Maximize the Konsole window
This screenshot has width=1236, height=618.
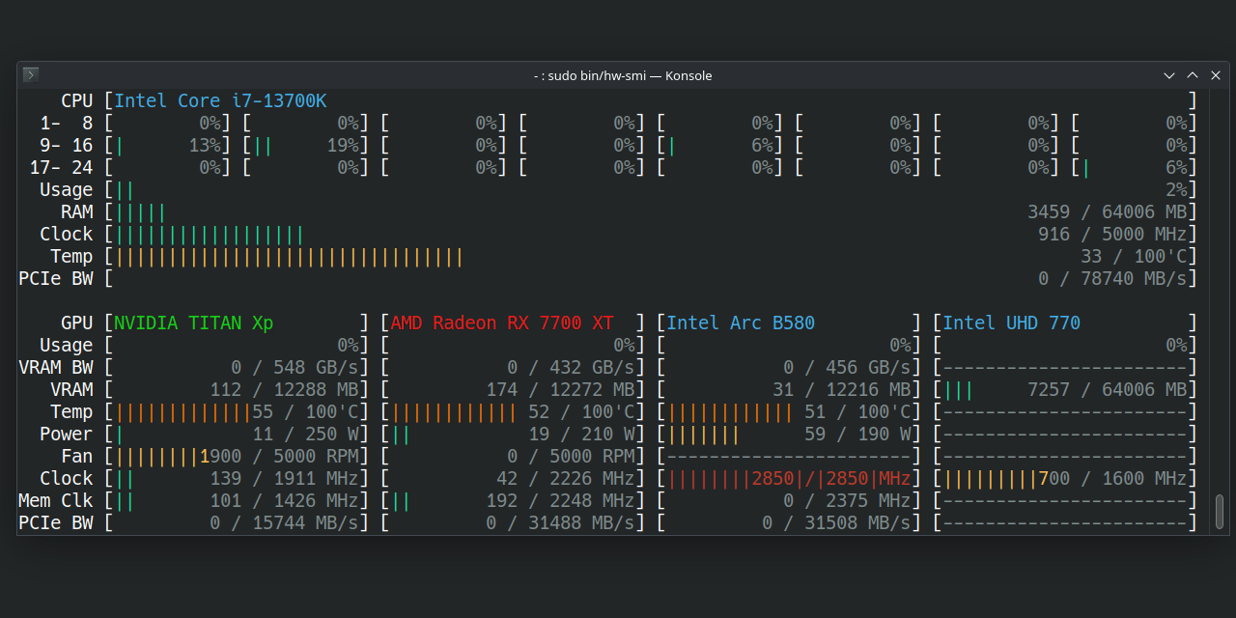(x=1192, y=75)
